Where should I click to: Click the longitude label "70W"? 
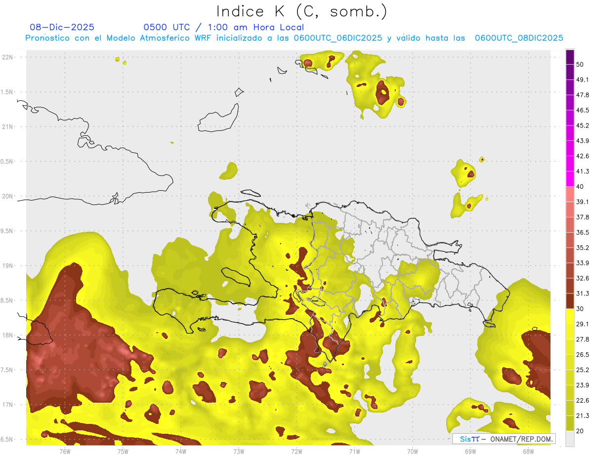(x=413, y=451)
